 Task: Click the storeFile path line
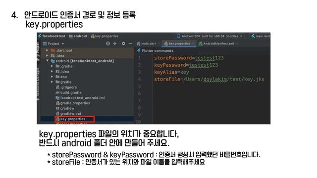(209, 79)
